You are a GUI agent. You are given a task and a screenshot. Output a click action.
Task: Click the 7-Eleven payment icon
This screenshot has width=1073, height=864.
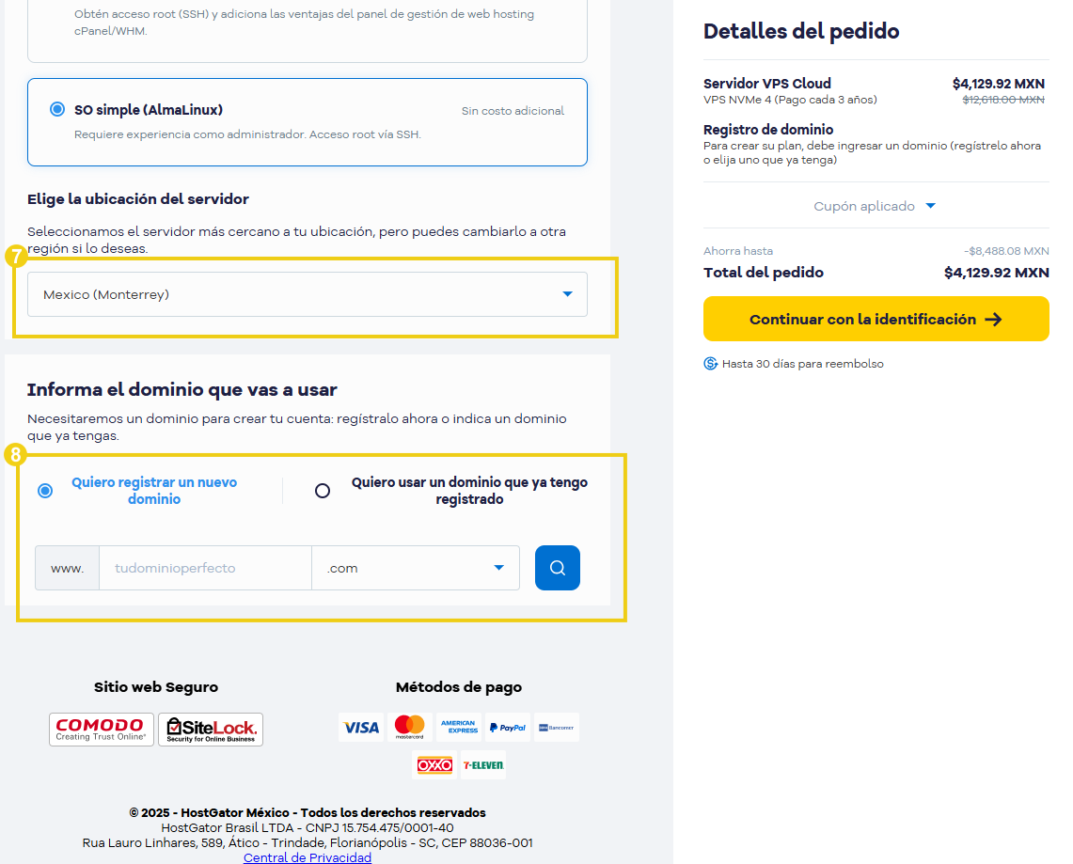pos(482,764)
